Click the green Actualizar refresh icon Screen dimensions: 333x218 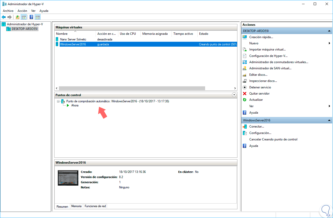(x=245, y=100)
